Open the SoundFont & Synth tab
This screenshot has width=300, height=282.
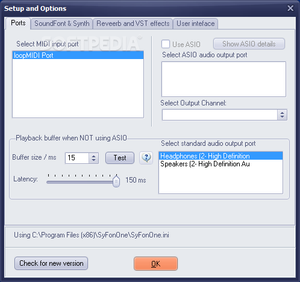click(x=62, y=23)
